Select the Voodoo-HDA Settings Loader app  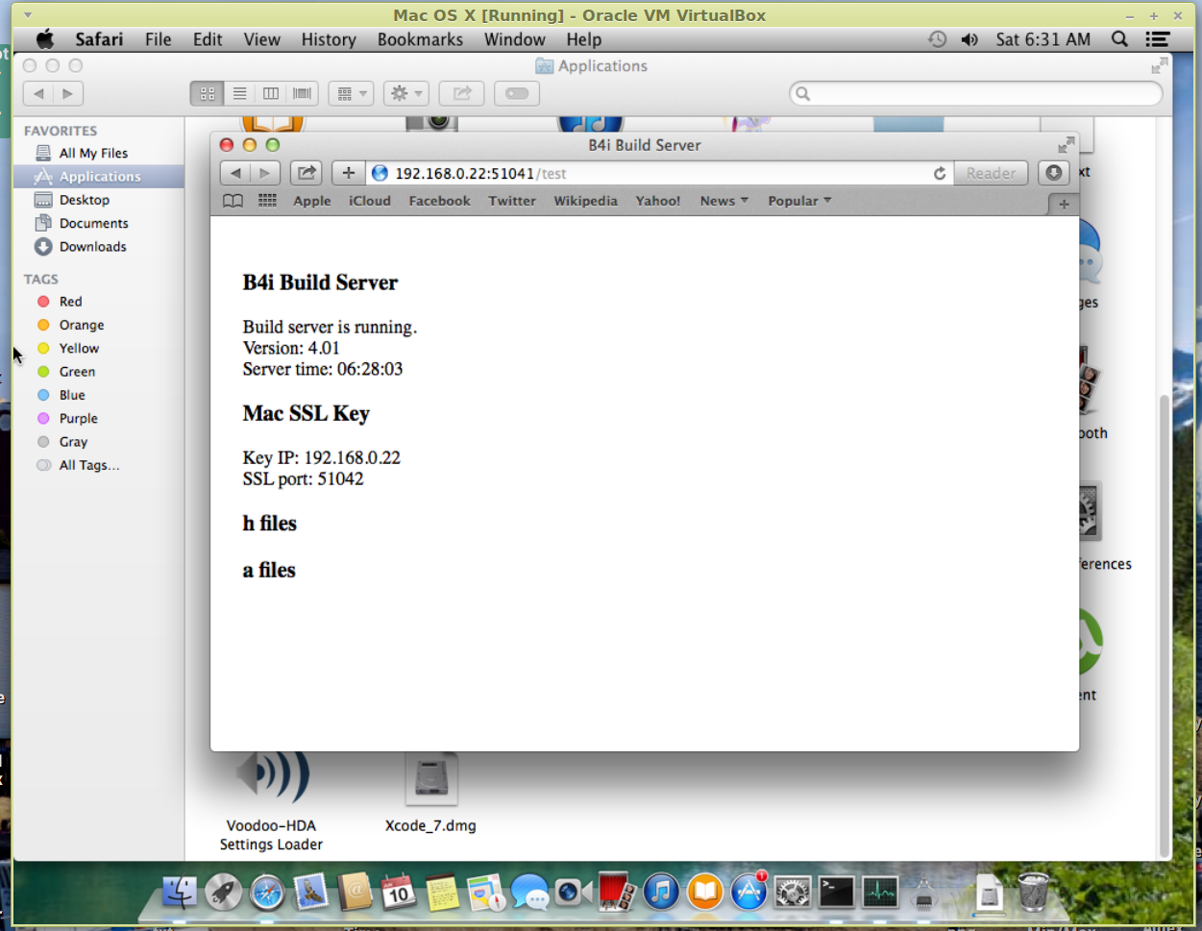point(271,802)
